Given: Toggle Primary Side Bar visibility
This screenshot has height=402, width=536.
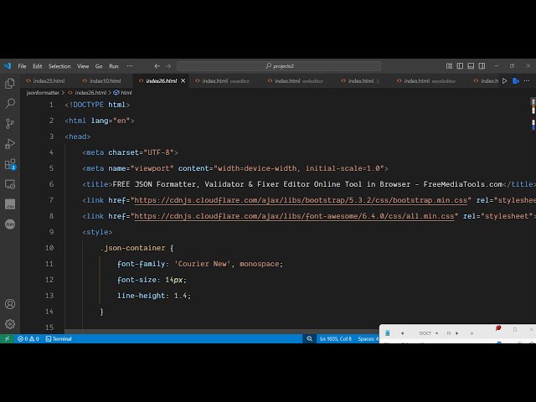Looking at the screenshot, I should [460, 66].
